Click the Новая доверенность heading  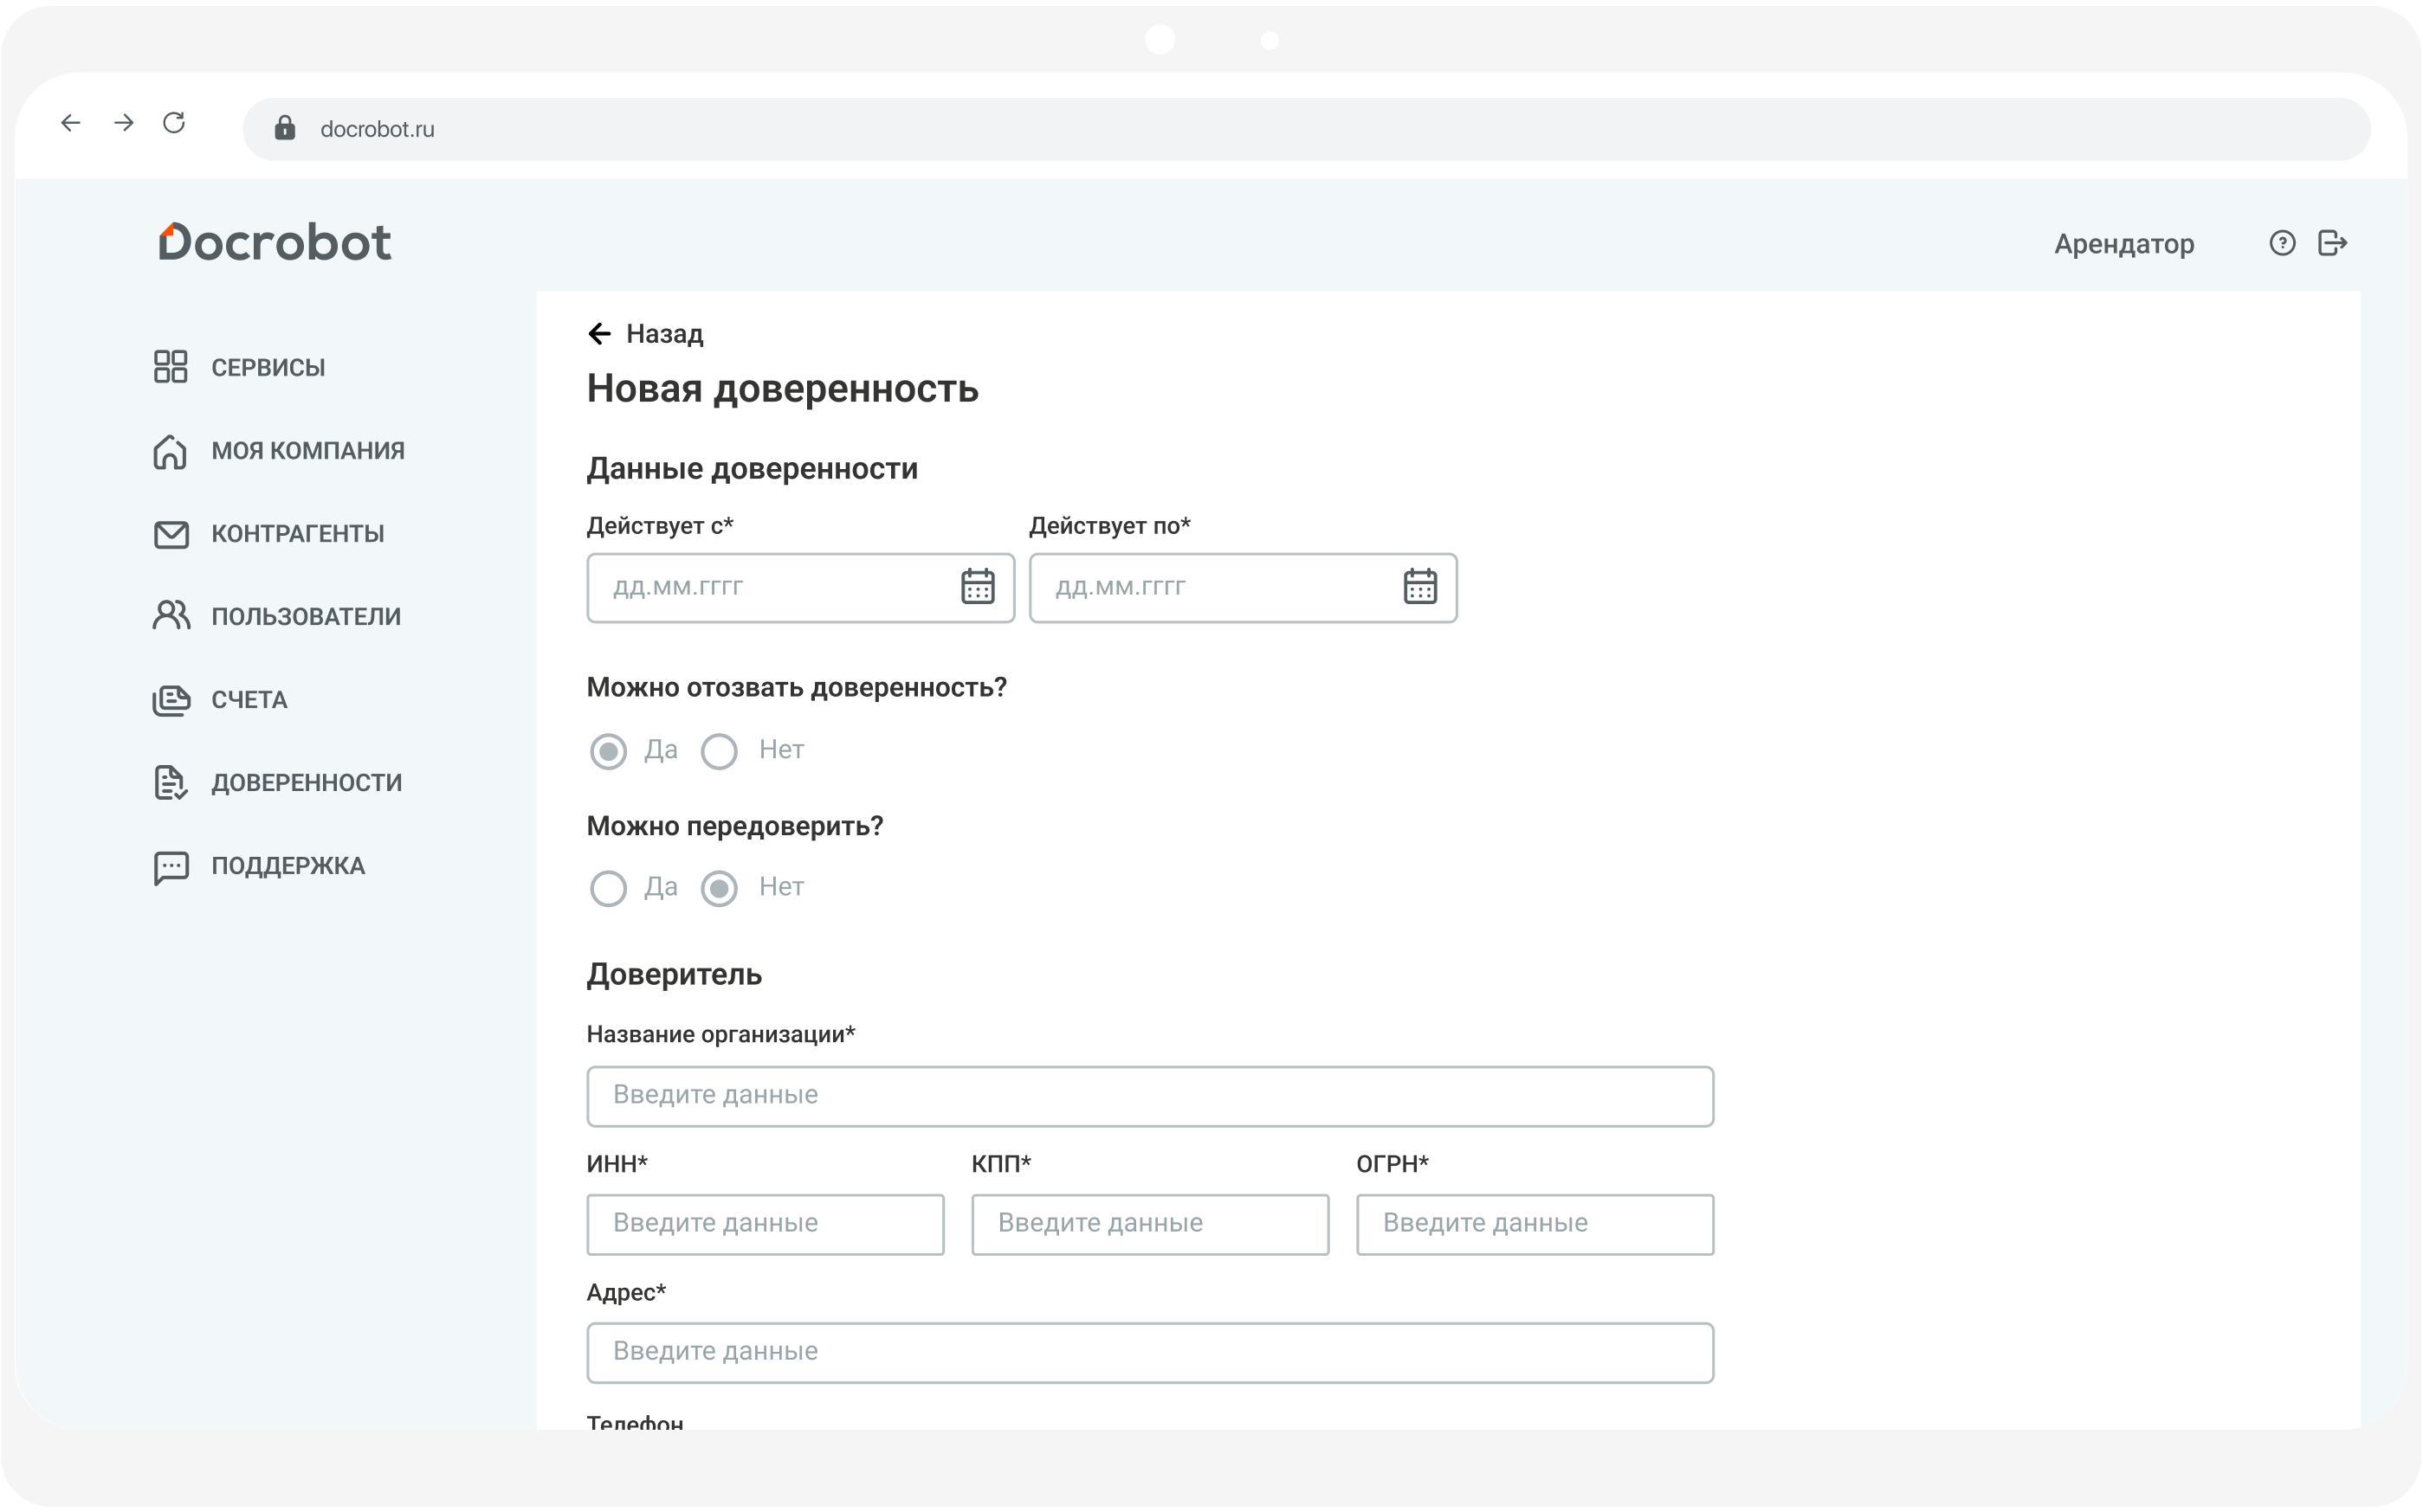pyautogui.click(x=782, y=389)
